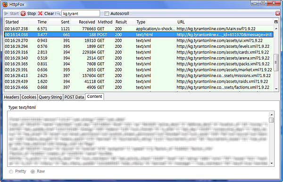Open the Cookies tab
The image size is (283, 182).
29,97
